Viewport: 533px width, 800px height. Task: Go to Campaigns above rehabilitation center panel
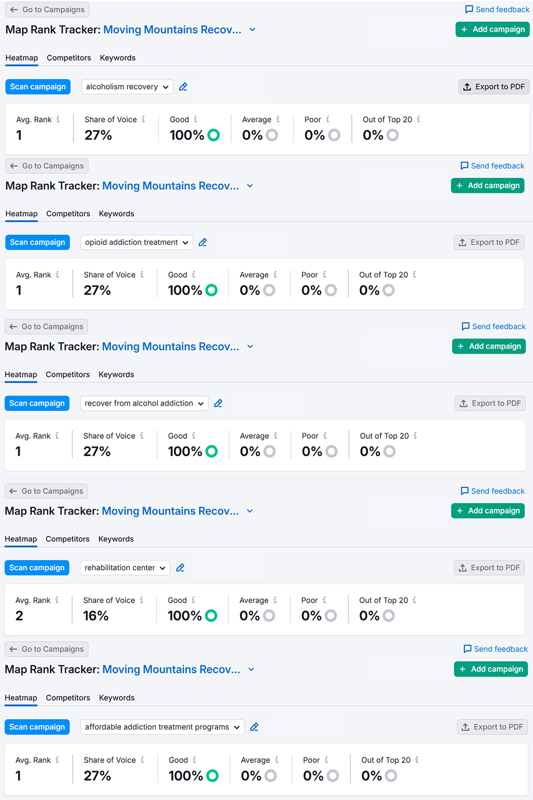[46, 491]
